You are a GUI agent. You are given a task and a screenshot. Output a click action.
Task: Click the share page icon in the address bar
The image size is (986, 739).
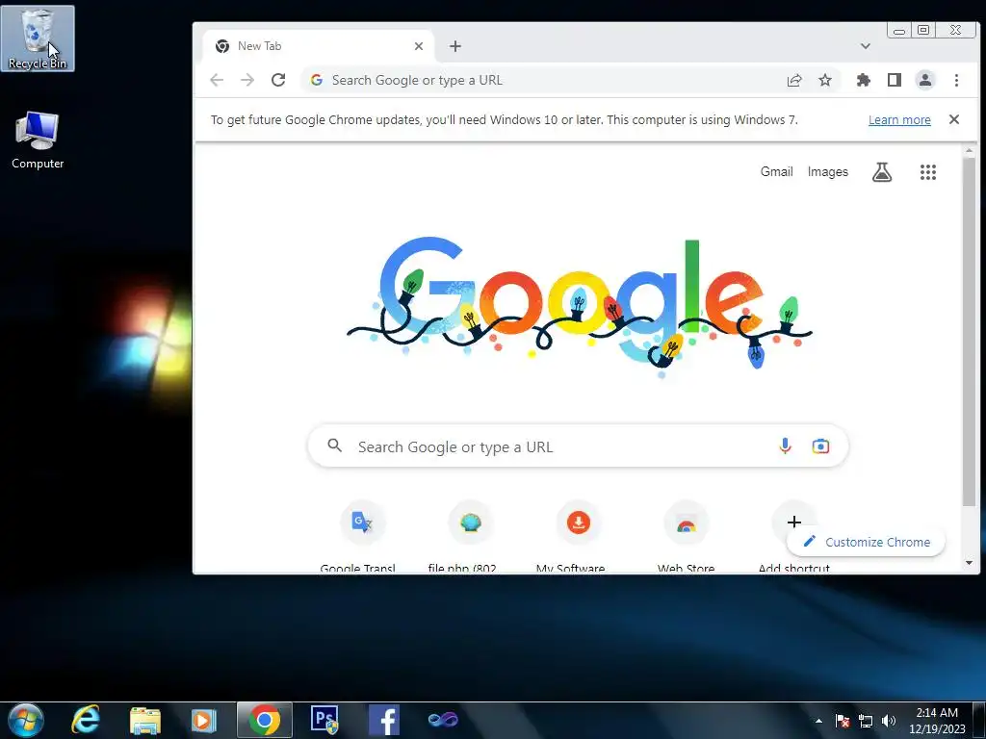coord(794,80)
